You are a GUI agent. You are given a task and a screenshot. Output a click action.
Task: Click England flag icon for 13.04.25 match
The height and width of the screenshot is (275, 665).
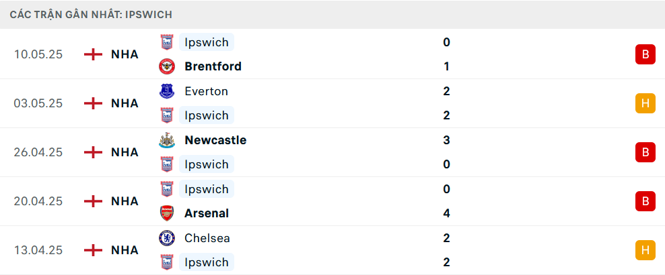(94, 250)
